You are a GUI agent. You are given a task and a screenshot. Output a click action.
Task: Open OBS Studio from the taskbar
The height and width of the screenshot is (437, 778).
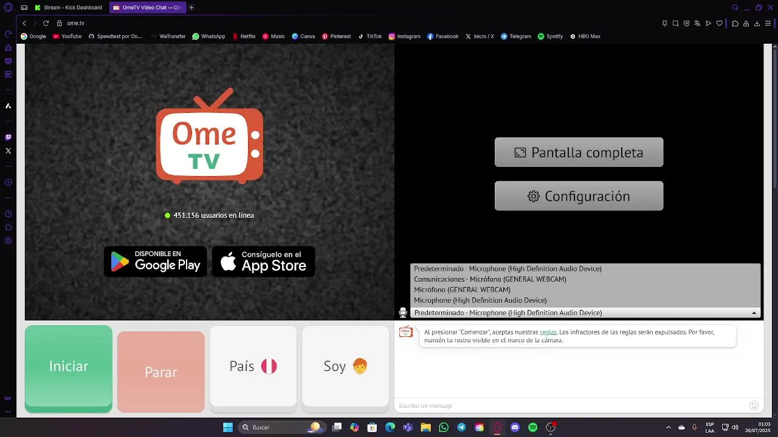pyautogui.click(x=551, y=427)
